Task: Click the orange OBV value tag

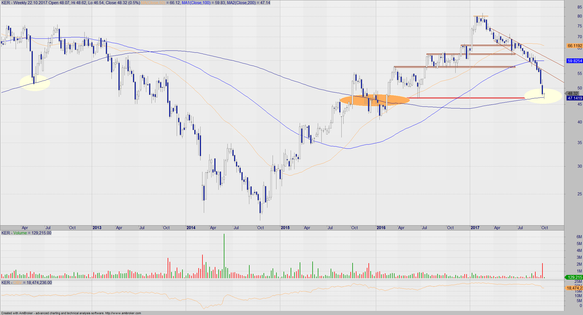Action: 575,288
